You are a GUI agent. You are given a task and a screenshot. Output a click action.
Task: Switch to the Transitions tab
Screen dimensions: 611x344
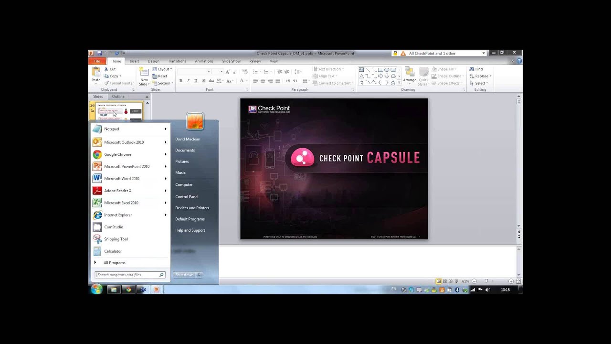177,61
